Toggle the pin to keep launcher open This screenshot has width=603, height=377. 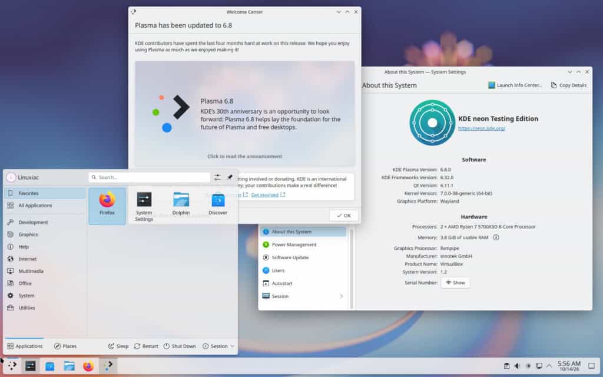coord(230,177)
